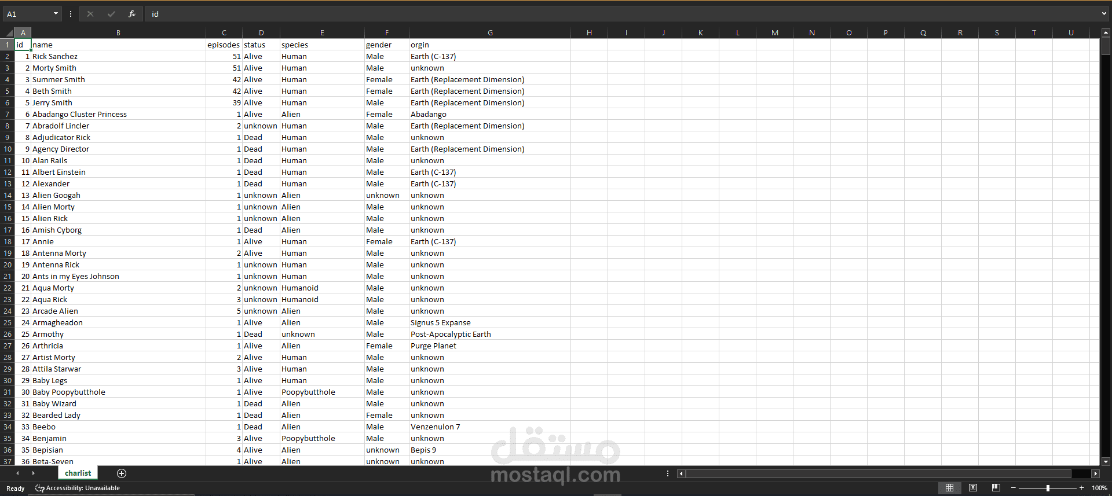Click the horizontal scrollbar right arrow
Viewport: 1112px width, 496px height.
[1095, 473]
